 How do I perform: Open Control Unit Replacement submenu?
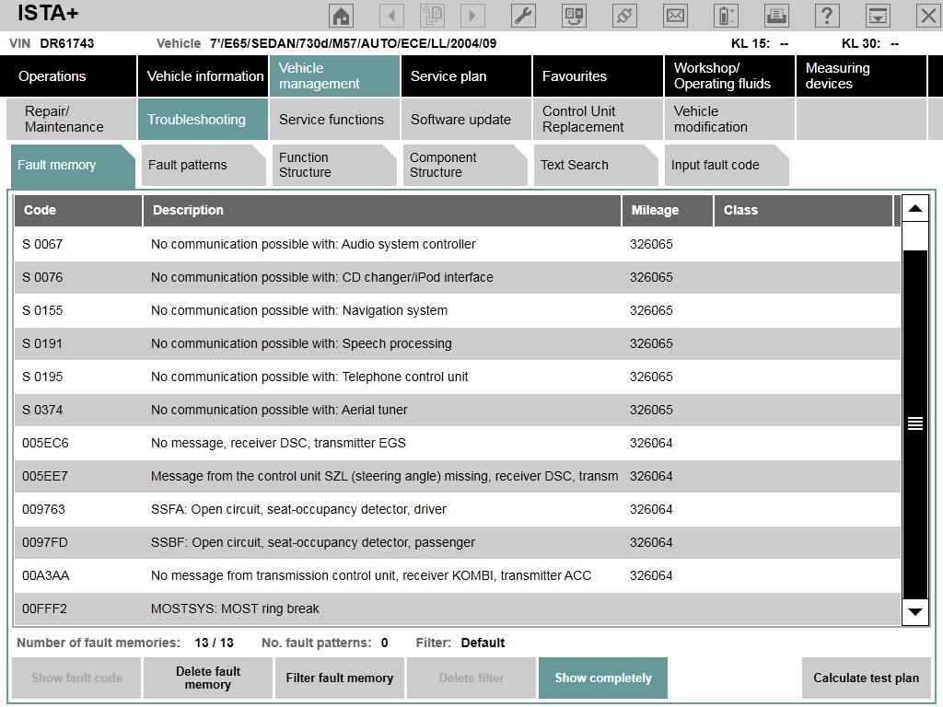click(x=598, y=119)
